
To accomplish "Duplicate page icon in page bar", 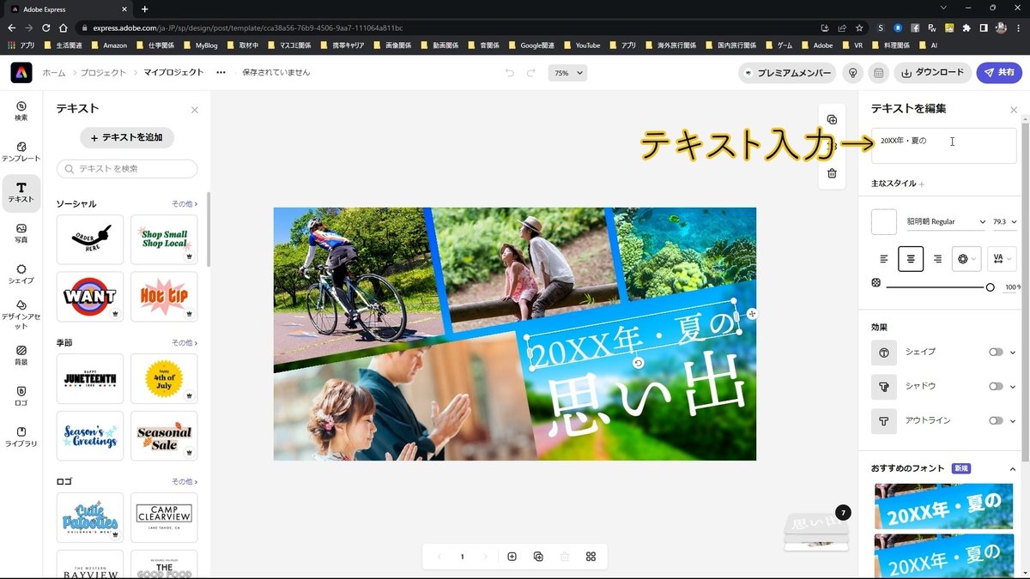I will tap(538, 557).
